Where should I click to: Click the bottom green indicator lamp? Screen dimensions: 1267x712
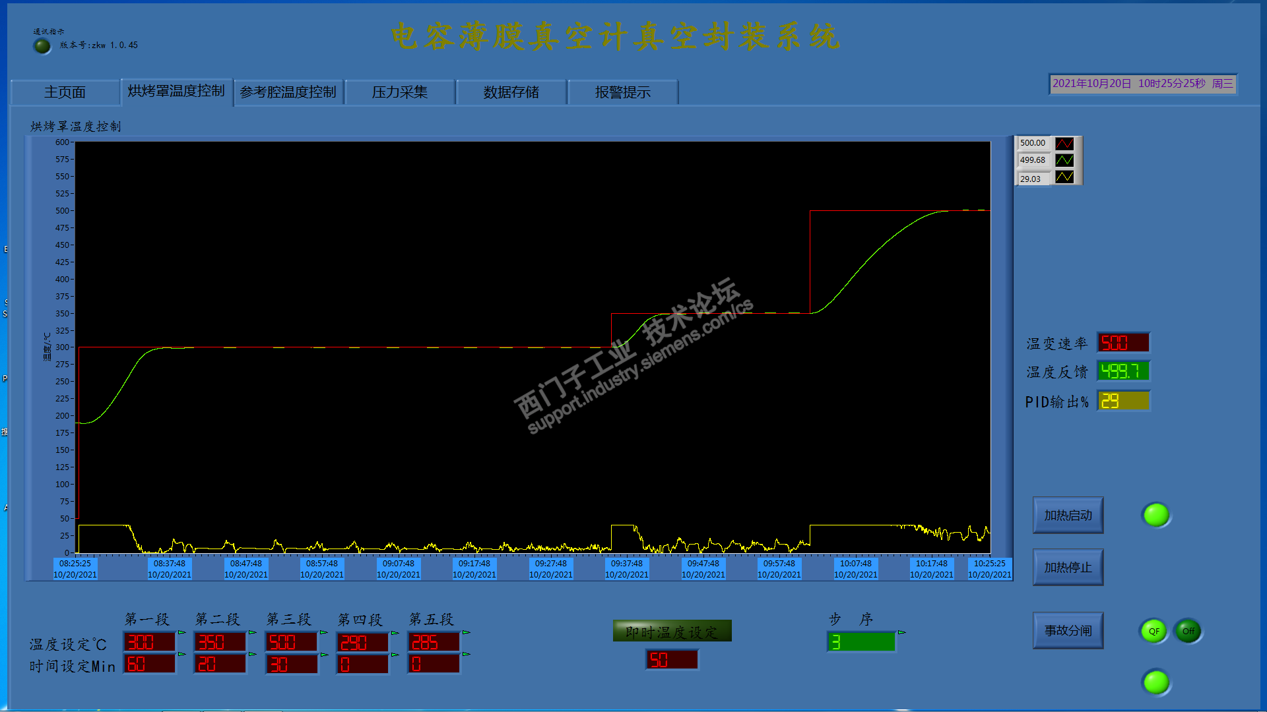(1155, 682)
